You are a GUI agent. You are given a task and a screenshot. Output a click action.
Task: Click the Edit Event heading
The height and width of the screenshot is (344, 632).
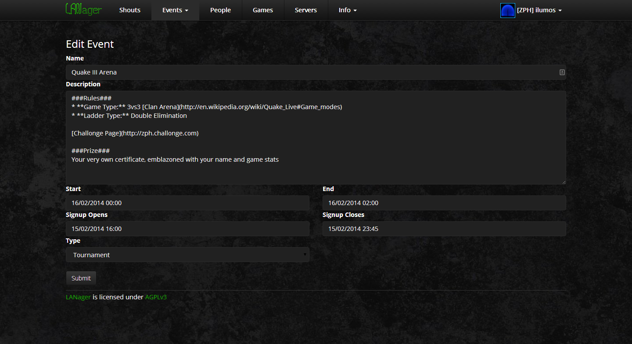(90, 44)
